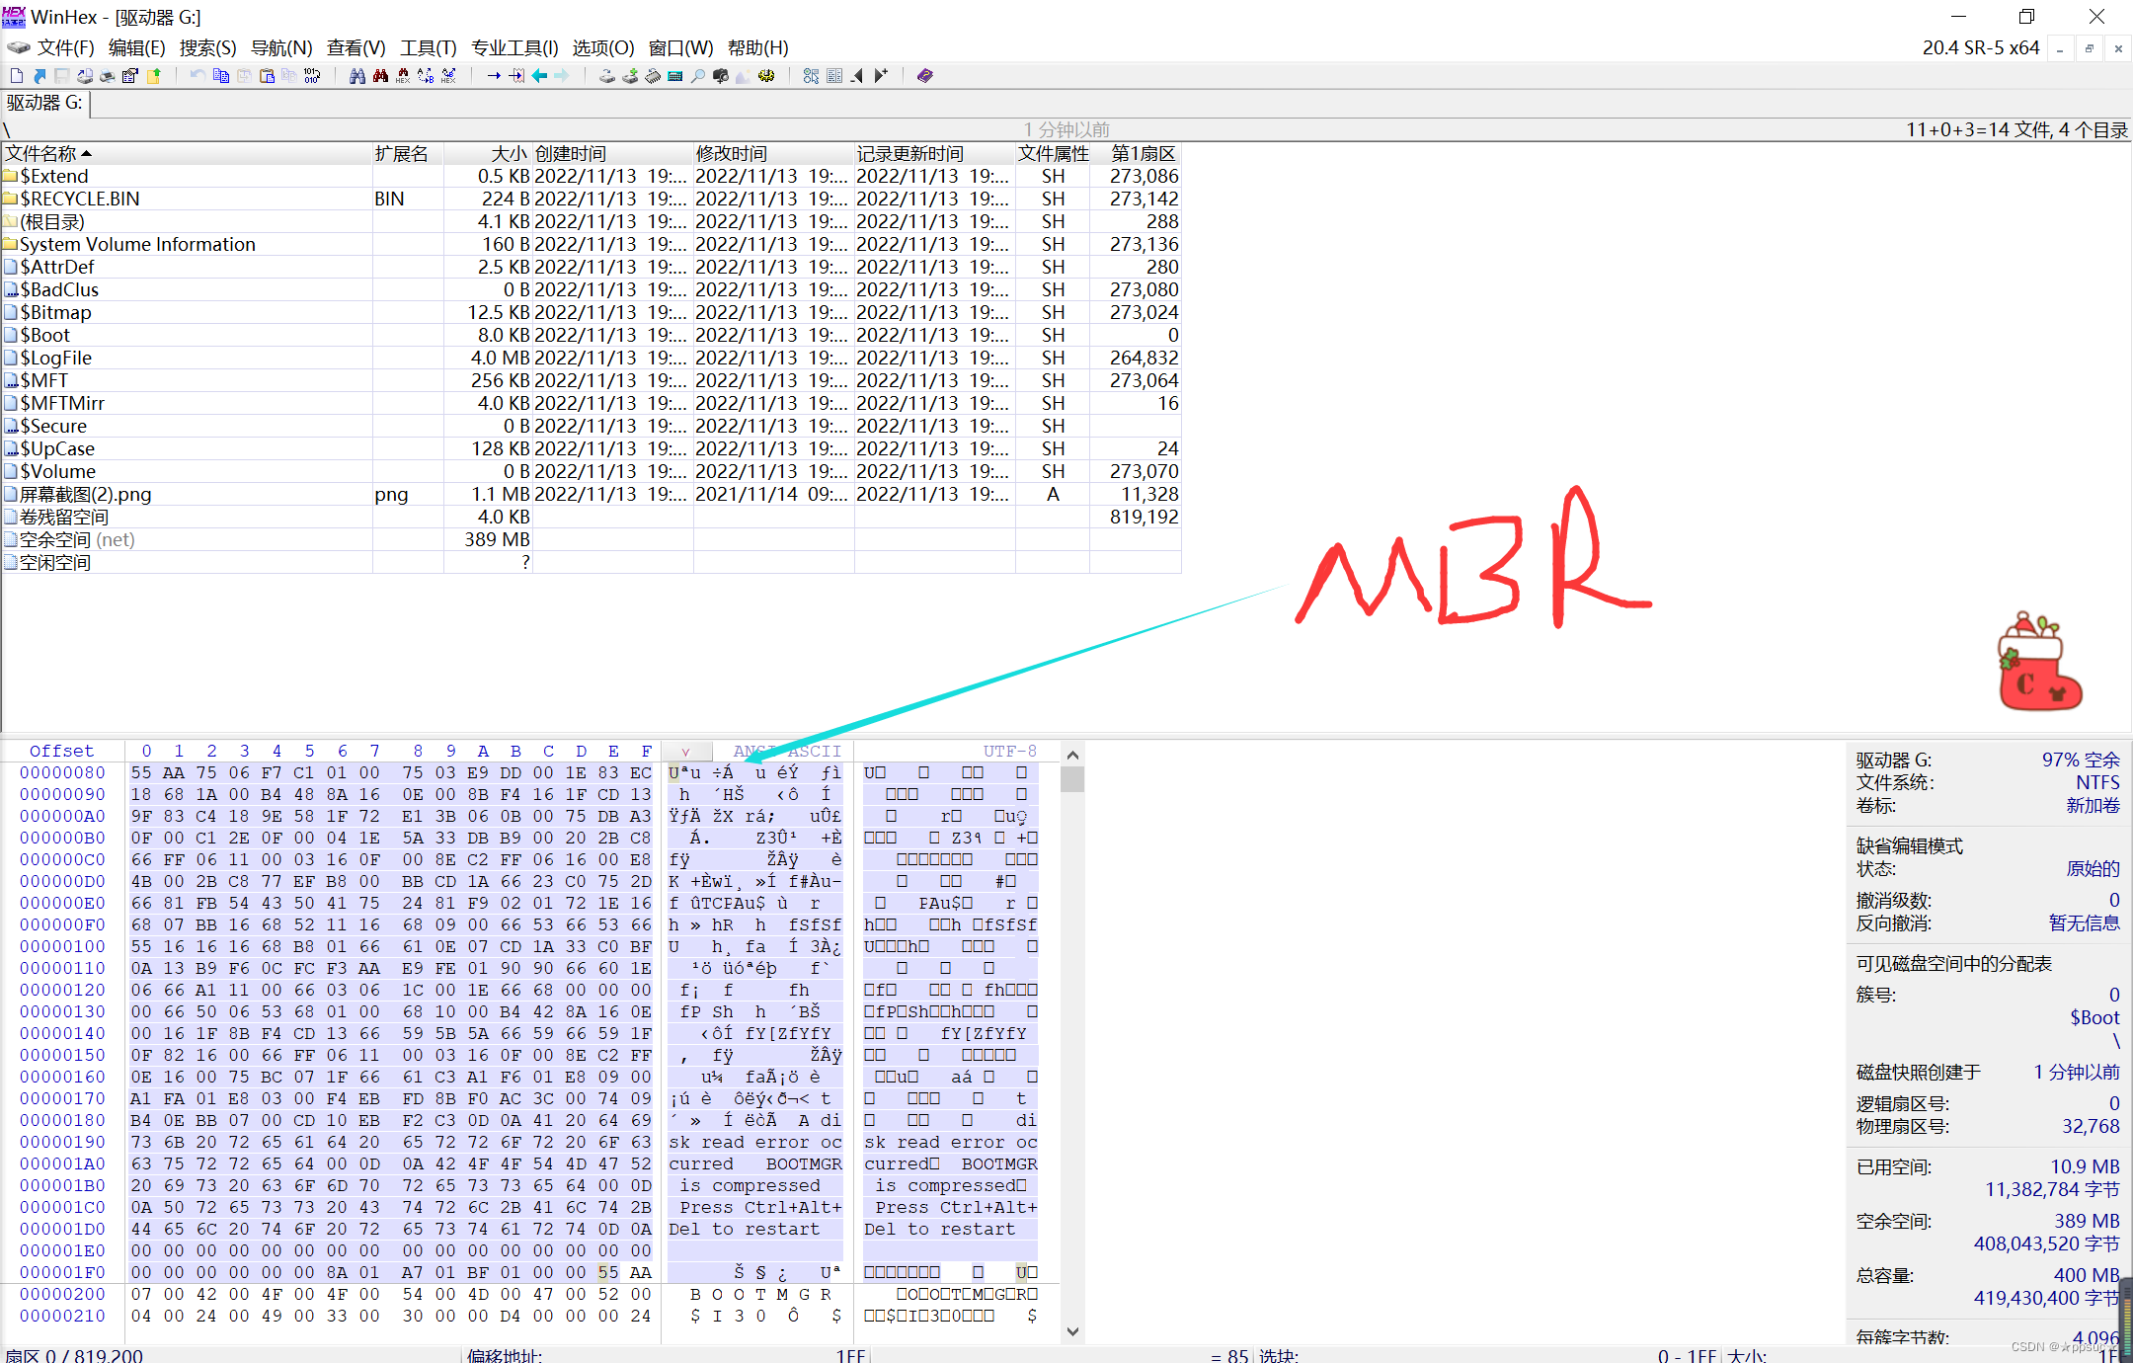
Task: Sort by 第1扇区 column header
Action: click(x=1136, y=154)
